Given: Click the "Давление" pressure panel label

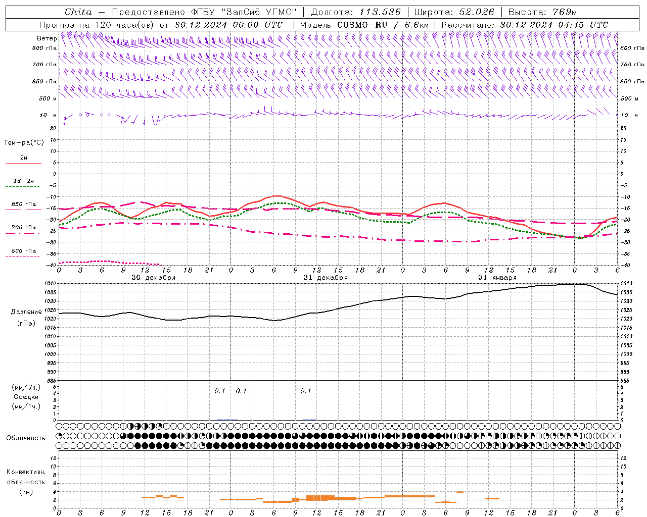Looking at the screenshot, I should 26,312.
